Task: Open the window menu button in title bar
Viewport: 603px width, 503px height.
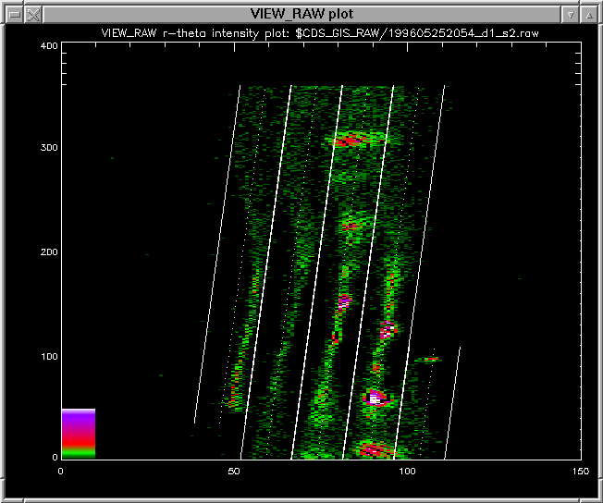Action: point(15,15)
